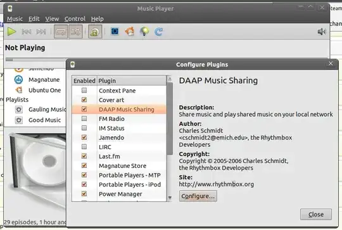This screenshot has height=230, width=342.
Task: Skip to the previous track
Action: point(26,32)
